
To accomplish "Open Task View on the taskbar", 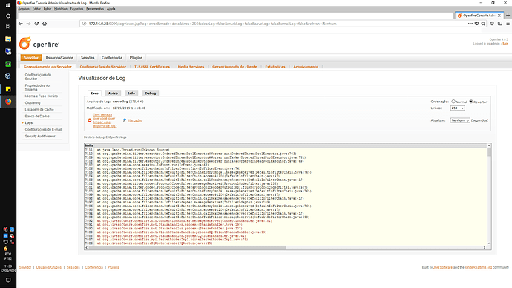I will tap(8, 27).
